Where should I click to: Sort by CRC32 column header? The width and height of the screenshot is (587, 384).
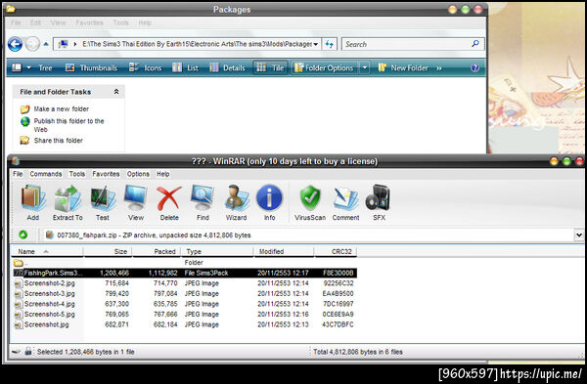pyautogui.click(x=336, y=252)
